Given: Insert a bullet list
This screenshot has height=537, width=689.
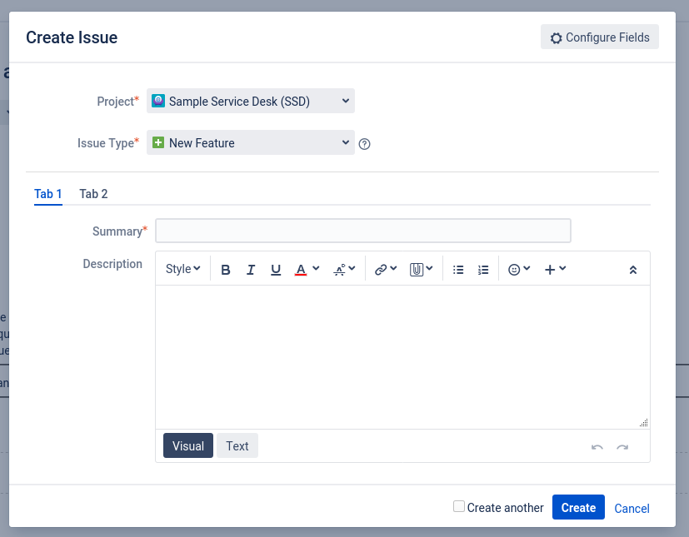Looking at the screenshot, I should 458,270.
